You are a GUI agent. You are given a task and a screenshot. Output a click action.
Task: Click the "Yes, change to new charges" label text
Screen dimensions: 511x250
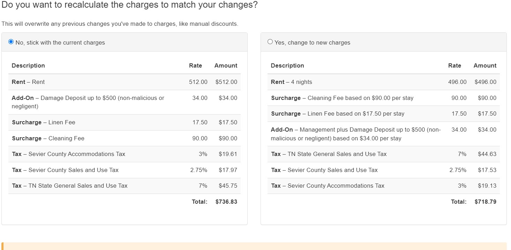(x=312, y=42)
